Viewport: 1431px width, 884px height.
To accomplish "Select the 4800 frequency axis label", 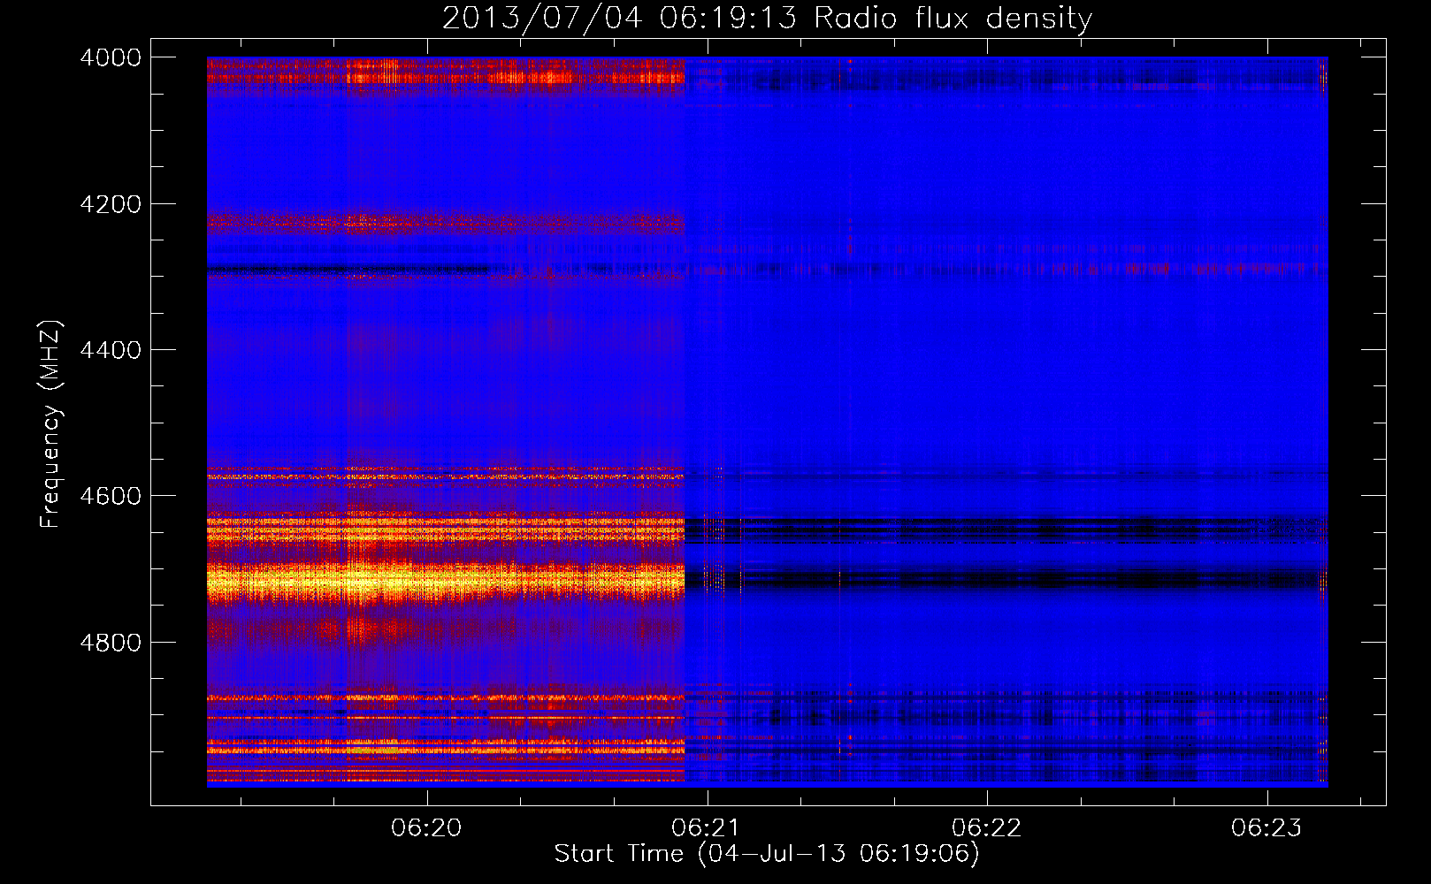I will coord(111,642).
